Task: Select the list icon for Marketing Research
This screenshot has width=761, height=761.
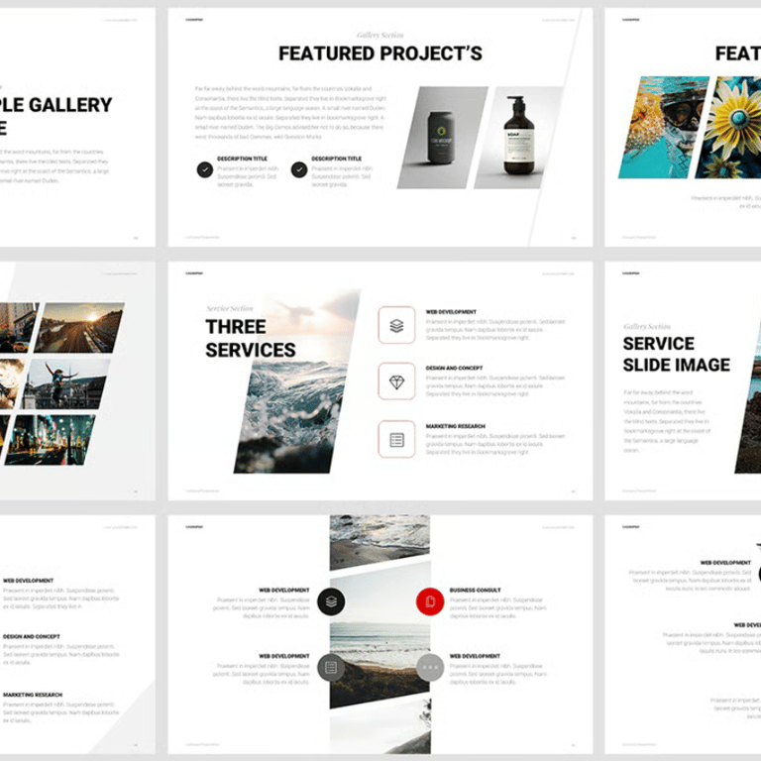Action: (396, 439)
